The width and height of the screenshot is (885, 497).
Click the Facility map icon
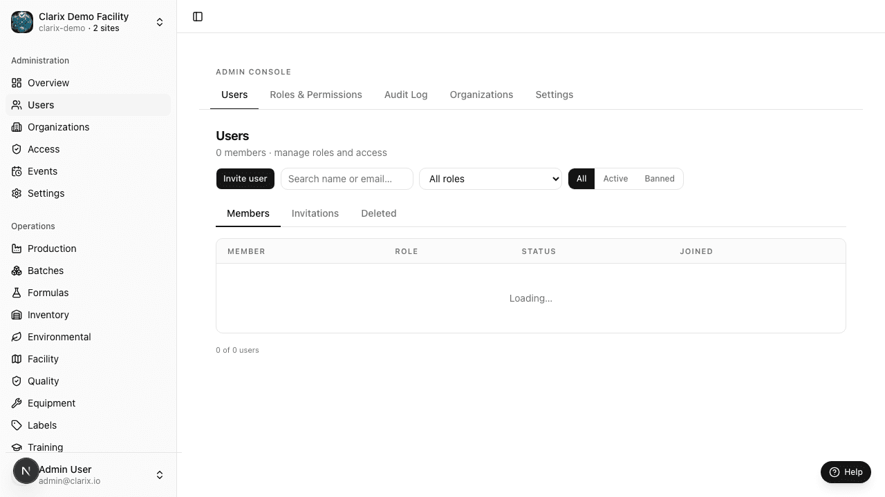[17, 359]
